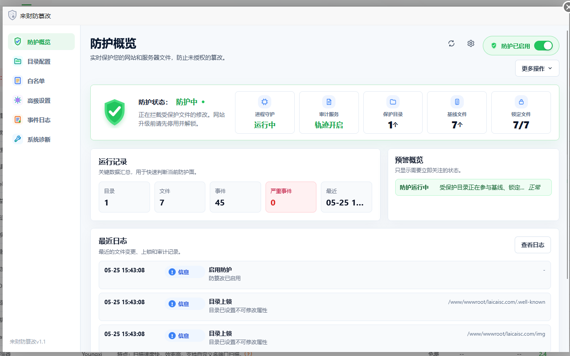Open 白名单 in the sidebar
570x356 pixels.
41,81
